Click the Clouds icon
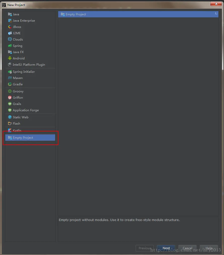The height and width of the screenshot is (255, 224). [10, 39]
